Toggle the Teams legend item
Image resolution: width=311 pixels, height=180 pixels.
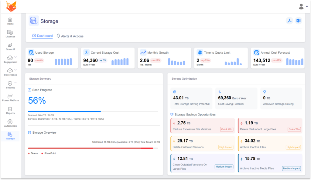point(33,153)
